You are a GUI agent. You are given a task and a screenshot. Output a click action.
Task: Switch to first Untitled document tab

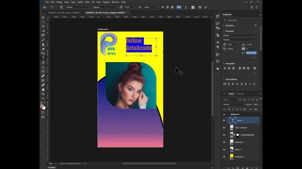pos(64,13)
